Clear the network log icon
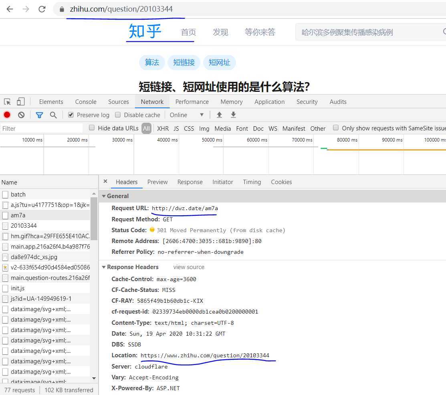 [21, 115]
